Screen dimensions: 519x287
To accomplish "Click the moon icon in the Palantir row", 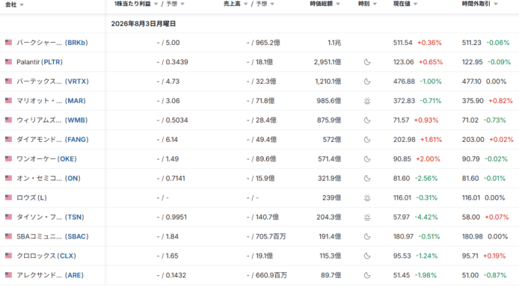I will [x=367, y=62].
